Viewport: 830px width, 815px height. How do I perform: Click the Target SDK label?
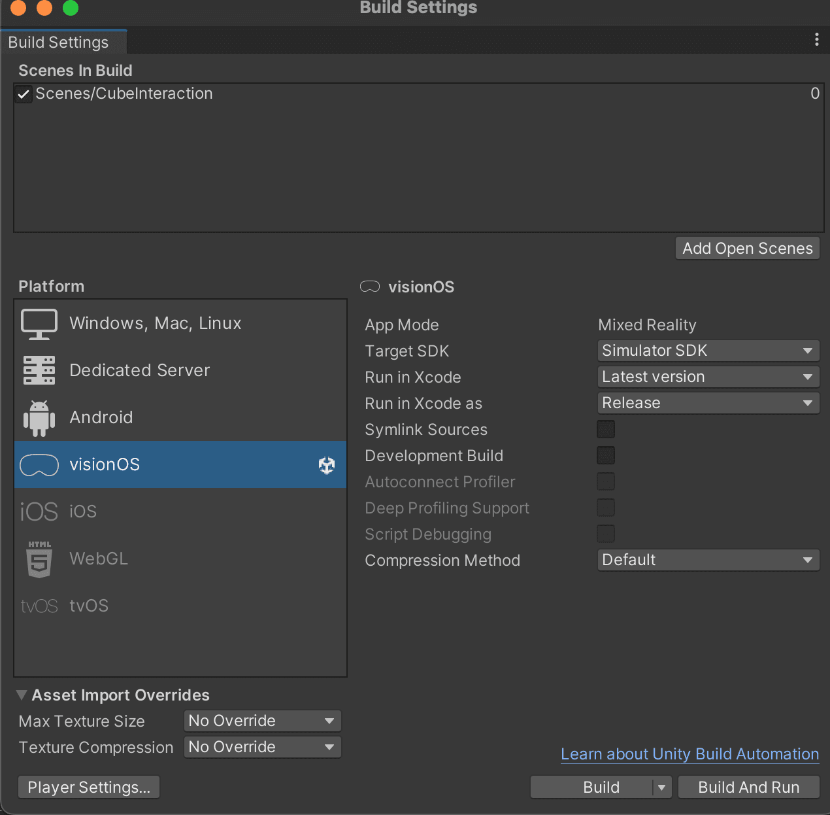[x=407, y=351]
